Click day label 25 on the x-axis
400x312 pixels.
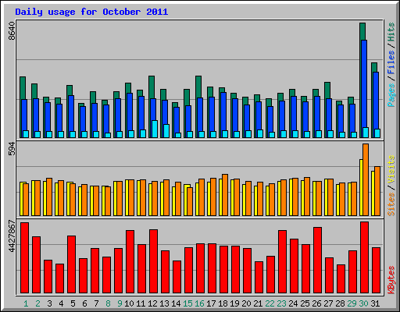coord(305,303)
